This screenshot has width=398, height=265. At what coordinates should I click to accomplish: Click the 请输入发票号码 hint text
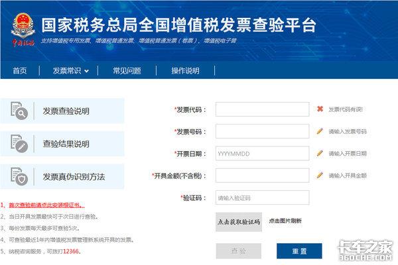348,131
